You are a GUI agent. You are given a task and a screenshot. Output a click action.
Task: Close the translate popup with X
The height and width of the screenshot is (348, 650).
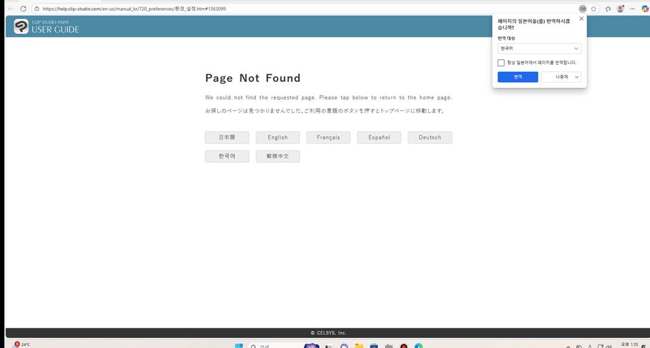point(581,19)
